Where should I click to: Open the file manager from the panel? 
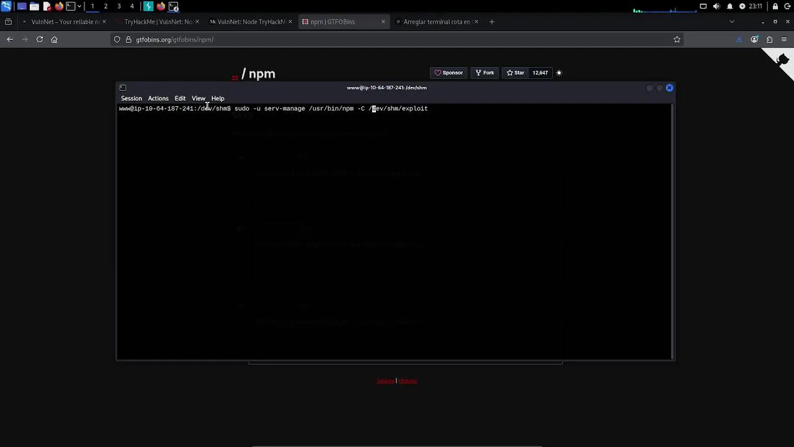(34, 6)
